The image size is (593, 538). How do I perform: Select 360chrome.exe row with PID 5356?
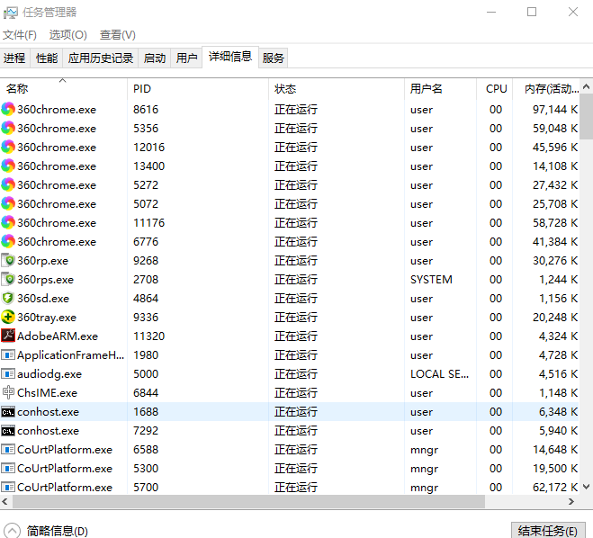coord(290,128)
